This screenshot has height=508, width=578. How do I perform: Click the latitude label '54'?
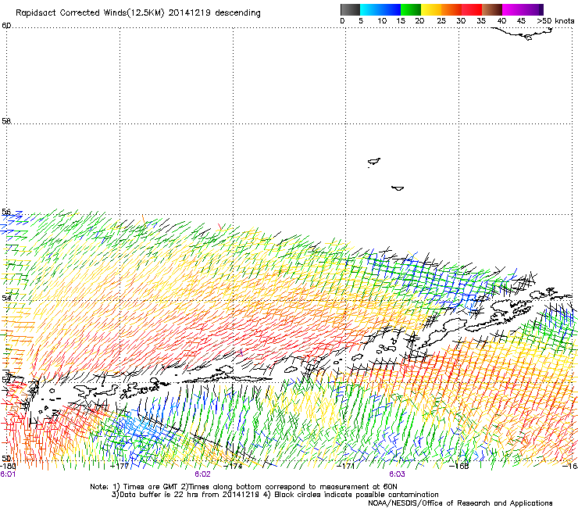click(x=6, y=297)
